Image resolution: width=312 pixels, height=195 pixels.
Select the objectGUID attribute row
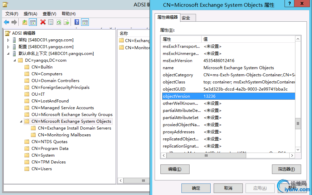pos(229,89)
